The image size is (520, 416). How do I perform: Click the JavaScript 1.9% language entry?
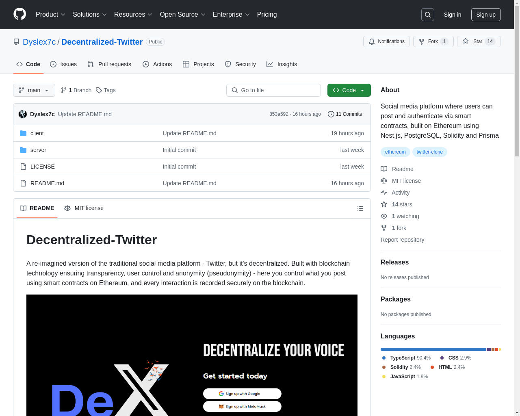point(405,377)
